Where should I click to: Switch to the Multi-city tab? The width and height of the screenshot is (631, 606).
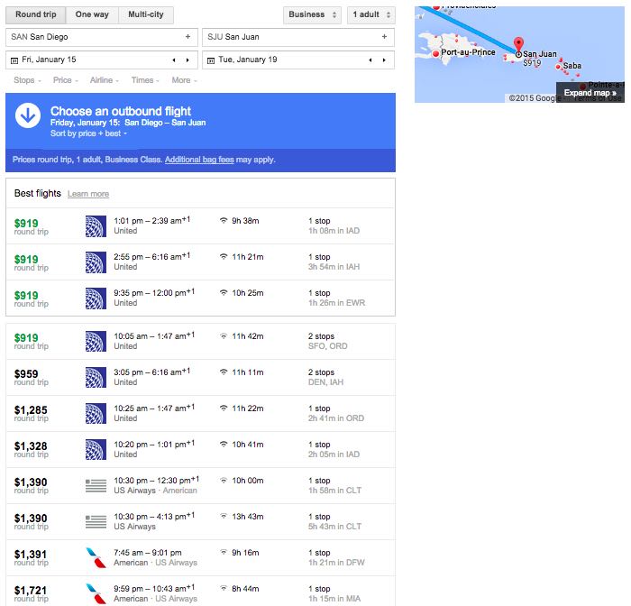(x=146, y=14)
